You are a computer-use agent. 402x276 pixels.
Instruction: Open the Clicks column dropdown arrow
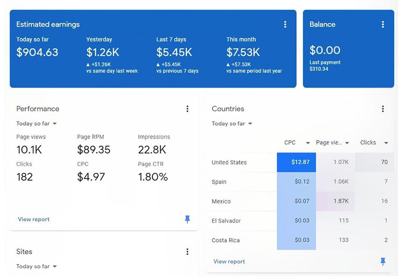coord(386,143)
